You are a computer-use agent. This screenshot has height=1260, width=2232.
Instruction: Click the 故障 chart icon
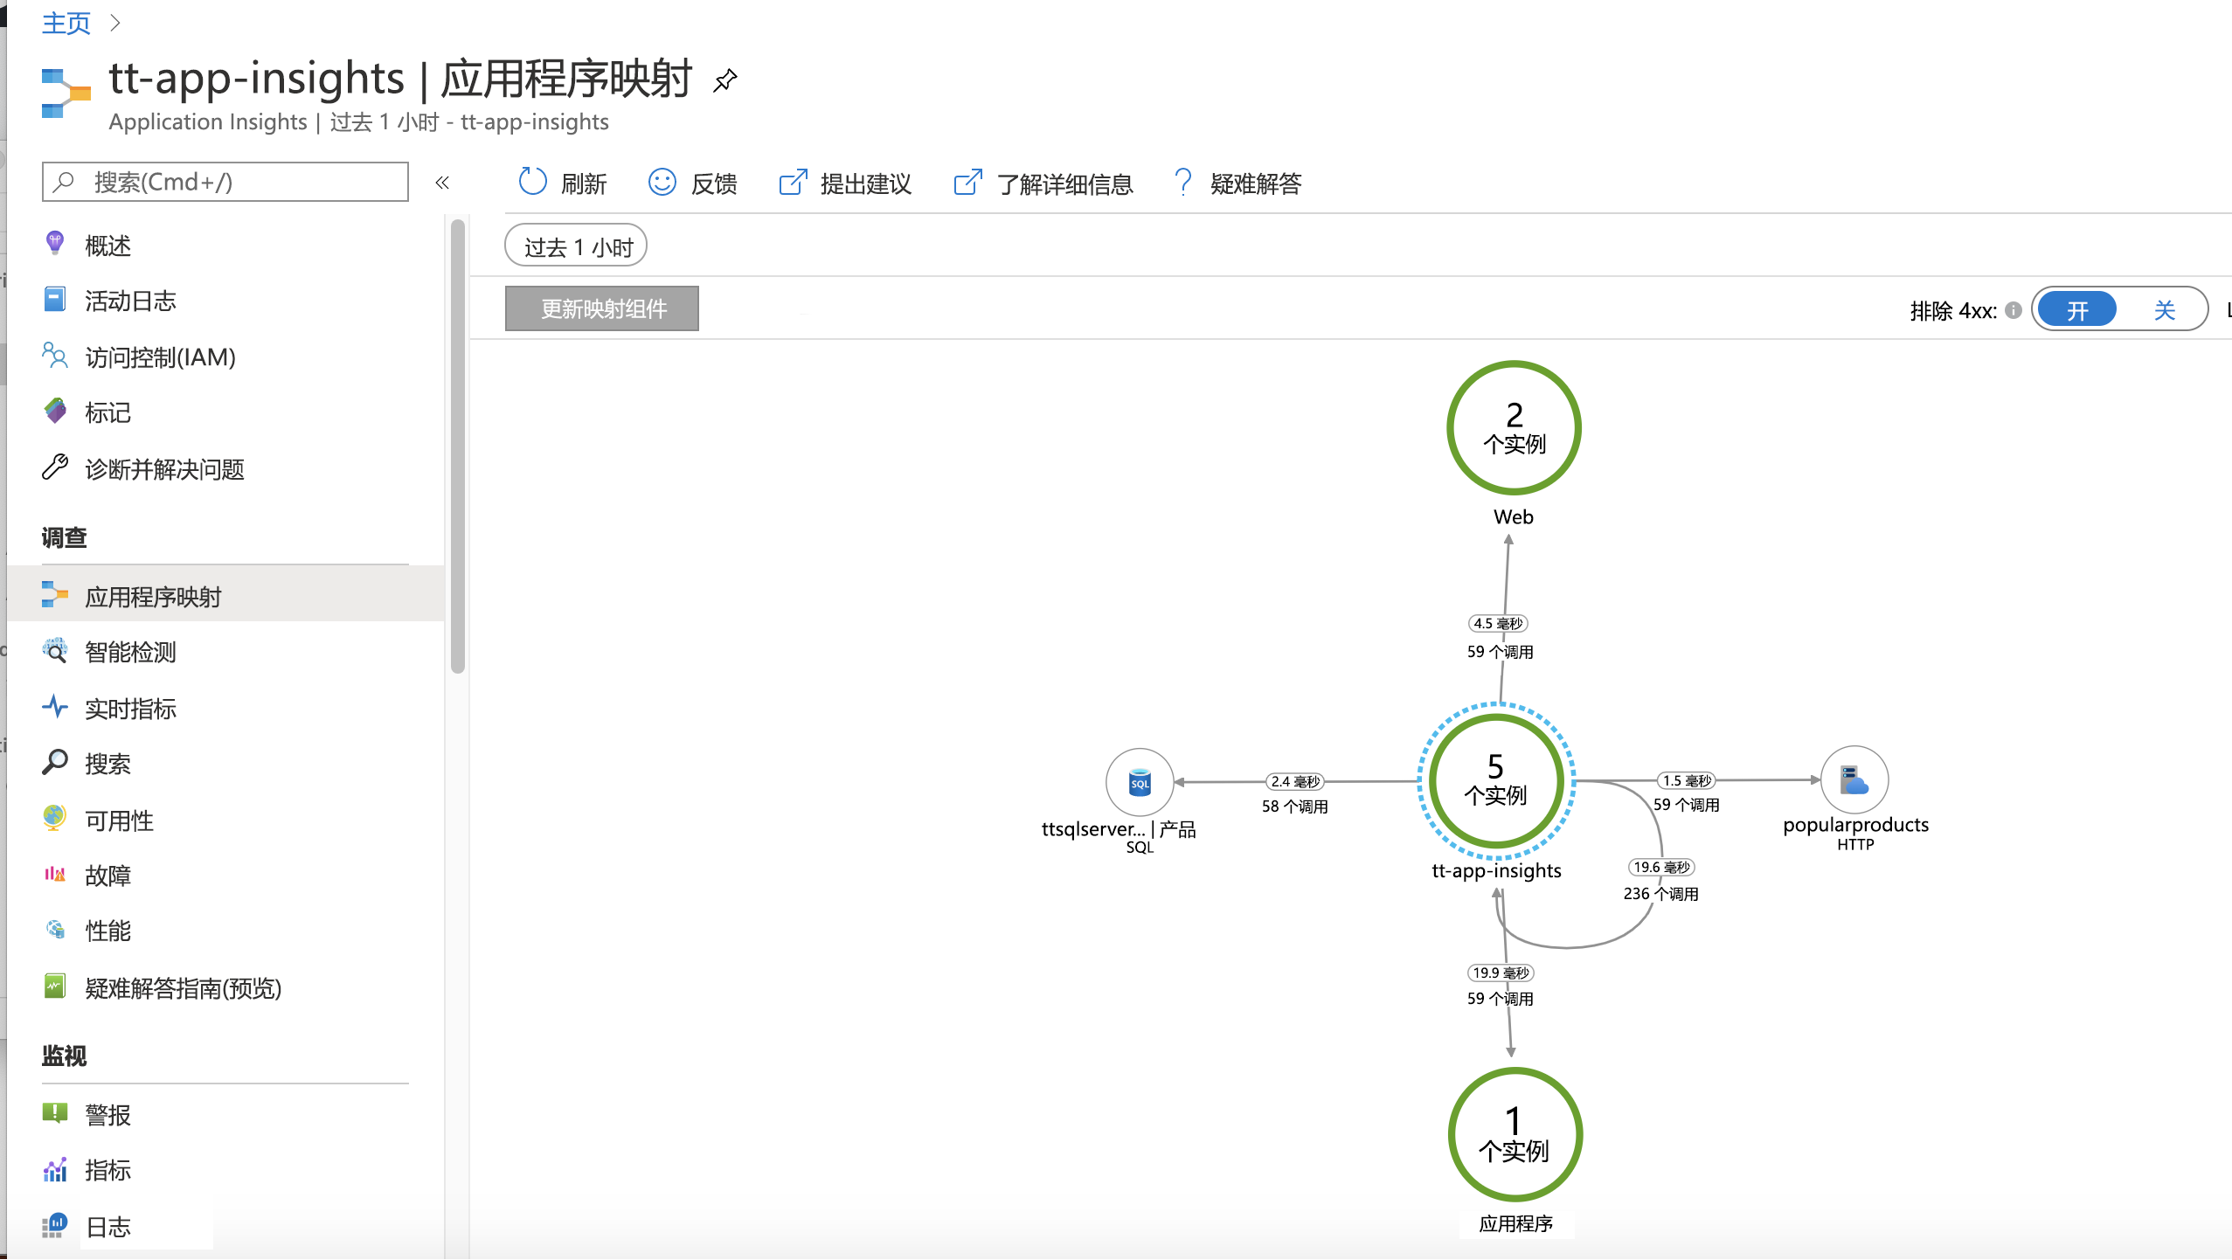(54, 874)
